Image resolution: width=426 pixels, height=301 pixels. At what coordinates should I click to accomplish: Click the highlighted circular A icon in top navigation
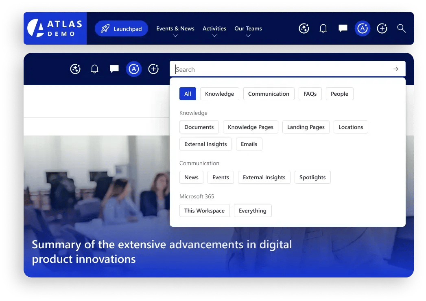[x=362, y=28]
